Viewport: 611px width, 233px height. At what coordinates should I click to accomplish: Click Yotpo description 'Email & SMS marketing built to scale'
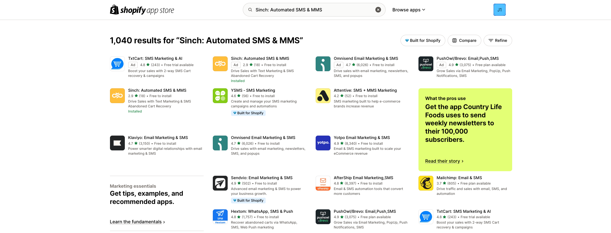(x=367, y=151)
